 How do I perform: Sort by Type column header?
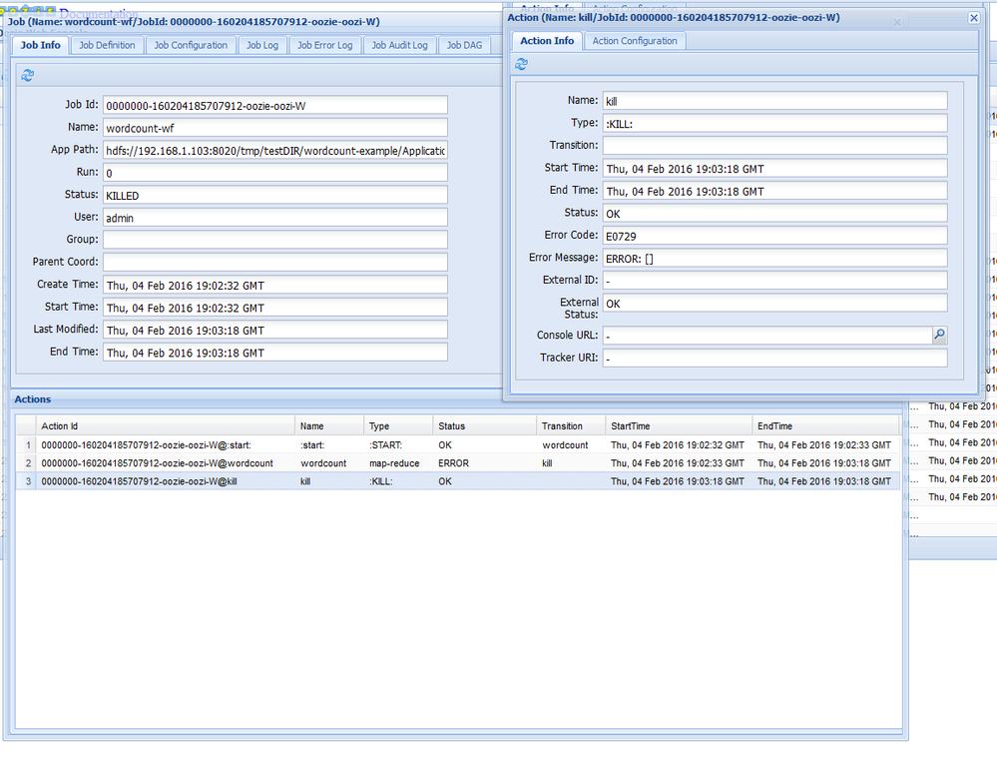click(x=398, y=426)
